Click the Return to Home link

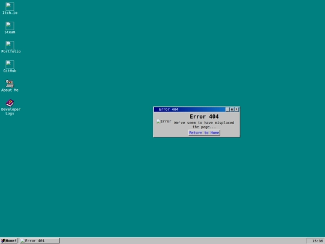(204, 133)
